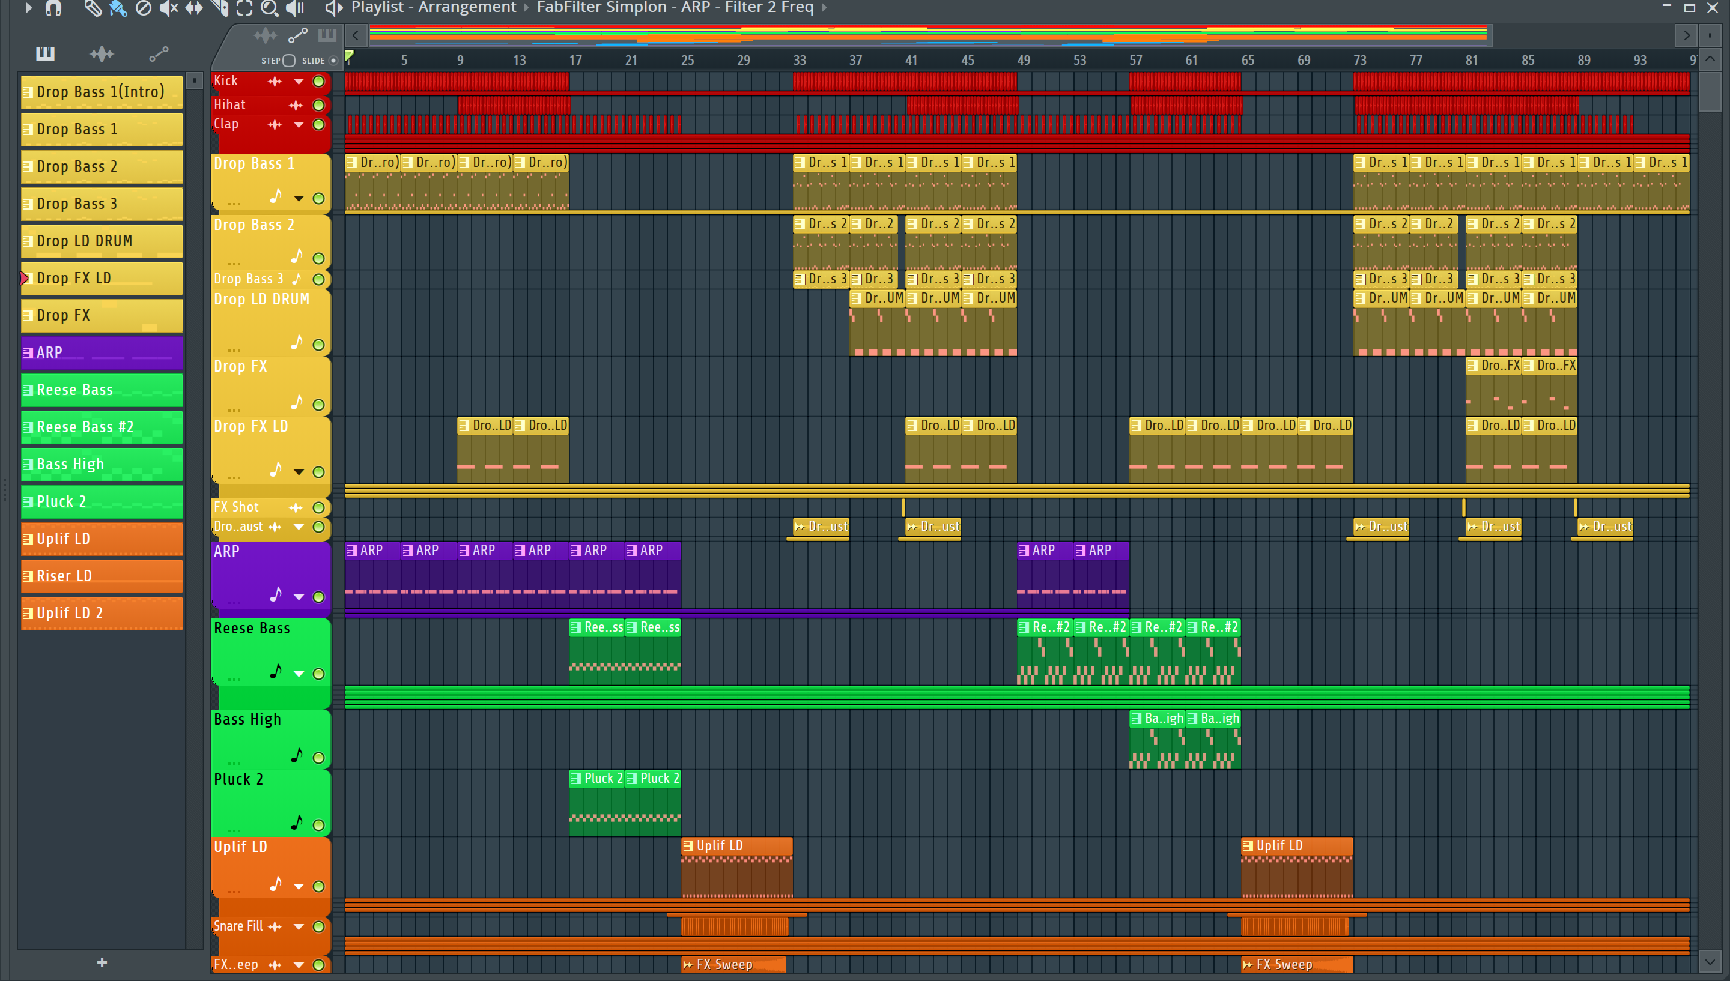This screenshot has height=981, width=1730.
Task: Click the timeline scroll right arrow
Action: point(1686,35)
